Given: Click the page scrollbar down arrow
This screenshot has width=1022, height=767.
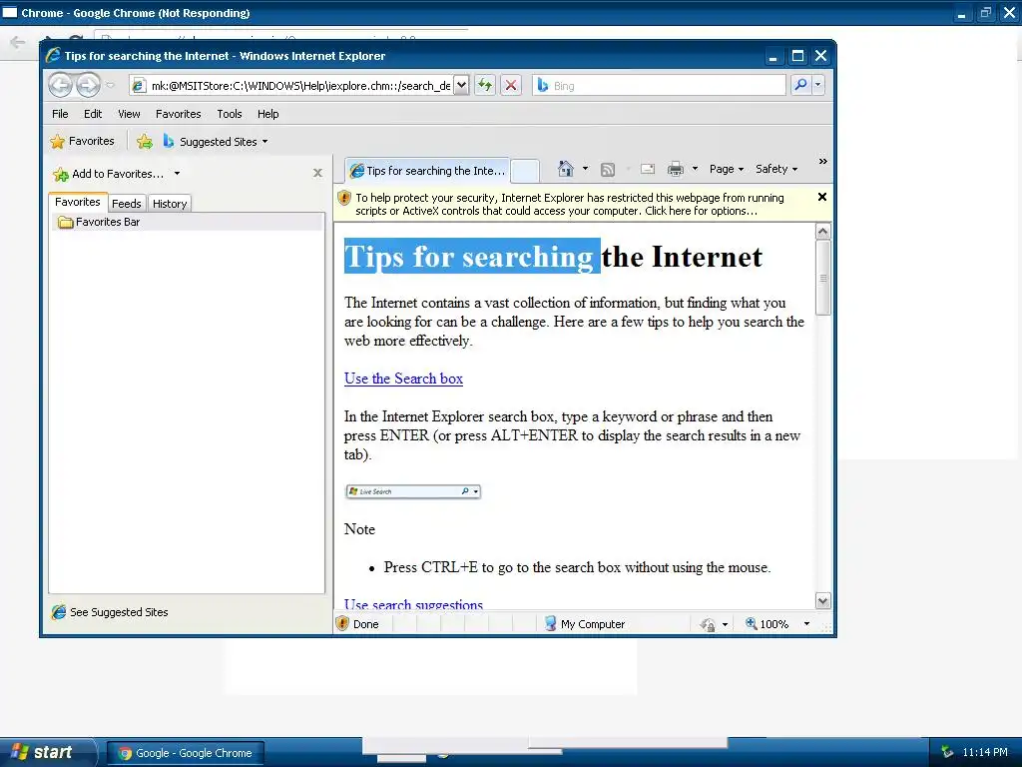Looking at the screenshot, I should pos(822,600).
